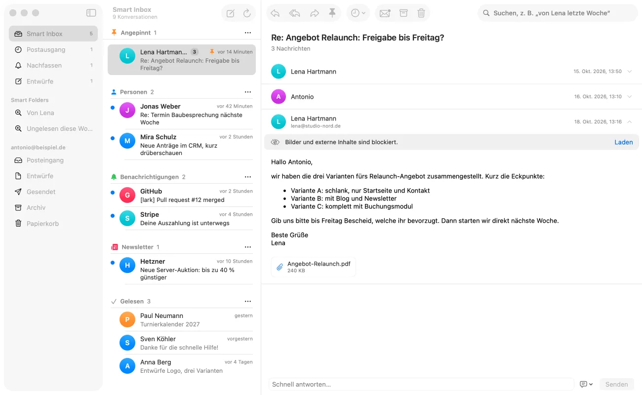Mark conversation as unread envelope icon
This screenshot has width=642, height=395.
point(385,13)
